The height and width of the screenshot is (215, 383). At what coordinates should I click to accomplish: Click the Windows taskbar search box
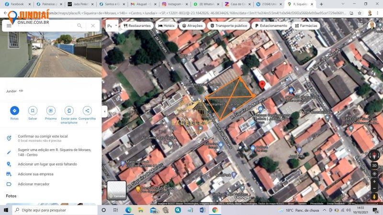pos(55,210)
